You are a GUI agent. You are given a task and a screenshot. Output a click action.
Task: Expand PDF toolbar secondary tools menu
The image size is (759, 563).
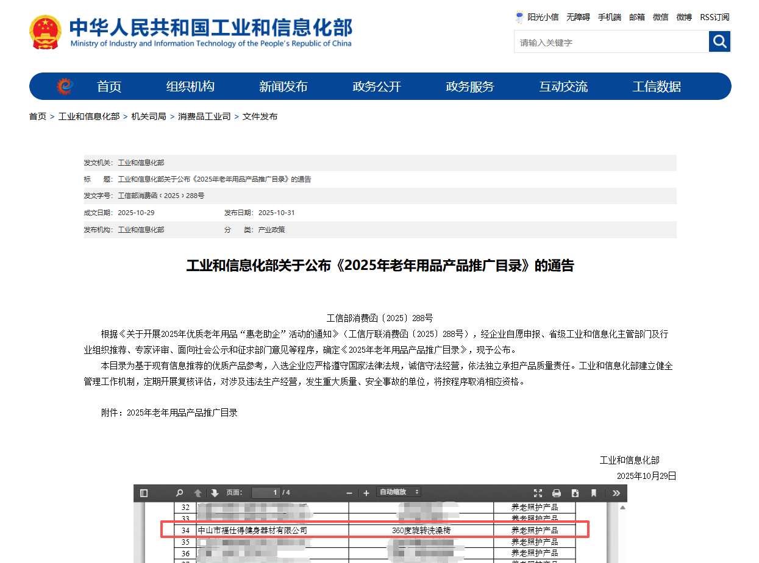click(x=616, y=493)
